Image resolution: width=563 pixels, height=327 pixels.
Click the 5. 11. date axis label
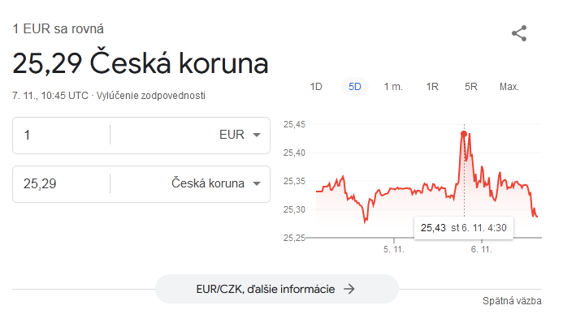point(393,249)
